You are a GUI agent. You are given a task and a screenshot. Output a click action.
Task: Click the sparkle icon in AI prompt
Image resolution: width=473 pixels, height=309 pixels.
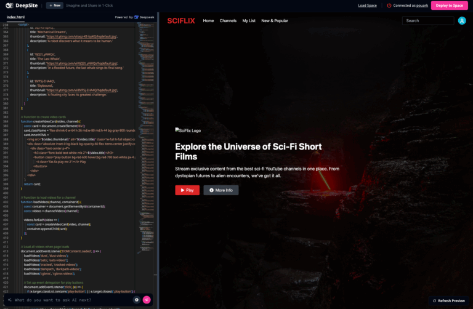10,300
